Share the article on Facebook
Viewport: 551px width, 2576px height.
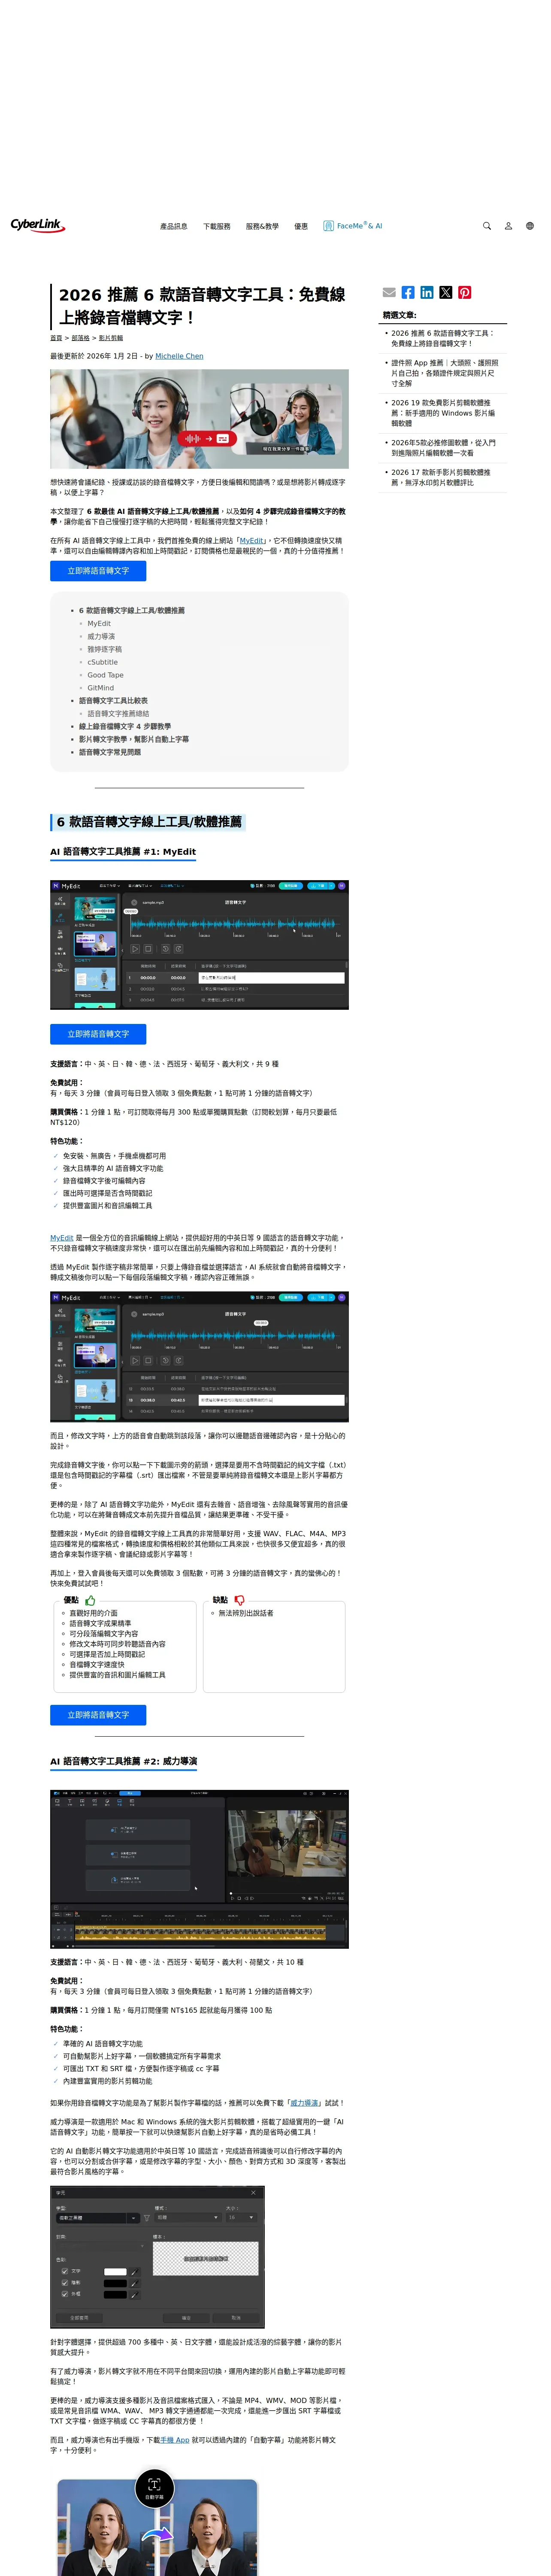click(408, 292)
